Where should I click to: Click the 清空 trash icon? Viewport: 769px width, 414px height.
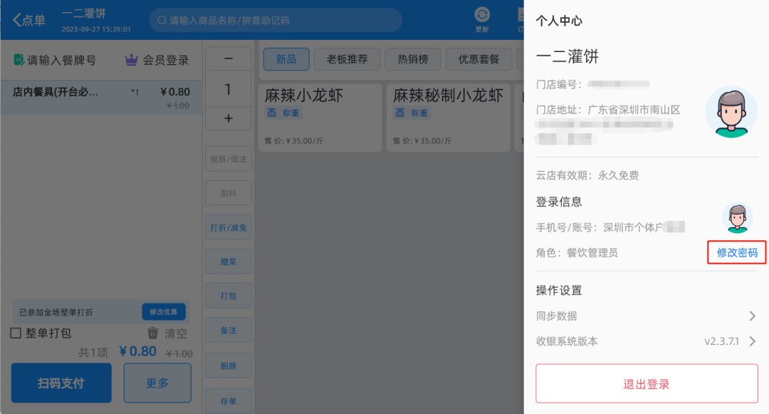click(x=152, y=333)
